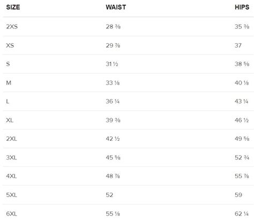This screenshot has width=254, height=222.
Task: Select the L size row label
Action: tap(8, 102)
